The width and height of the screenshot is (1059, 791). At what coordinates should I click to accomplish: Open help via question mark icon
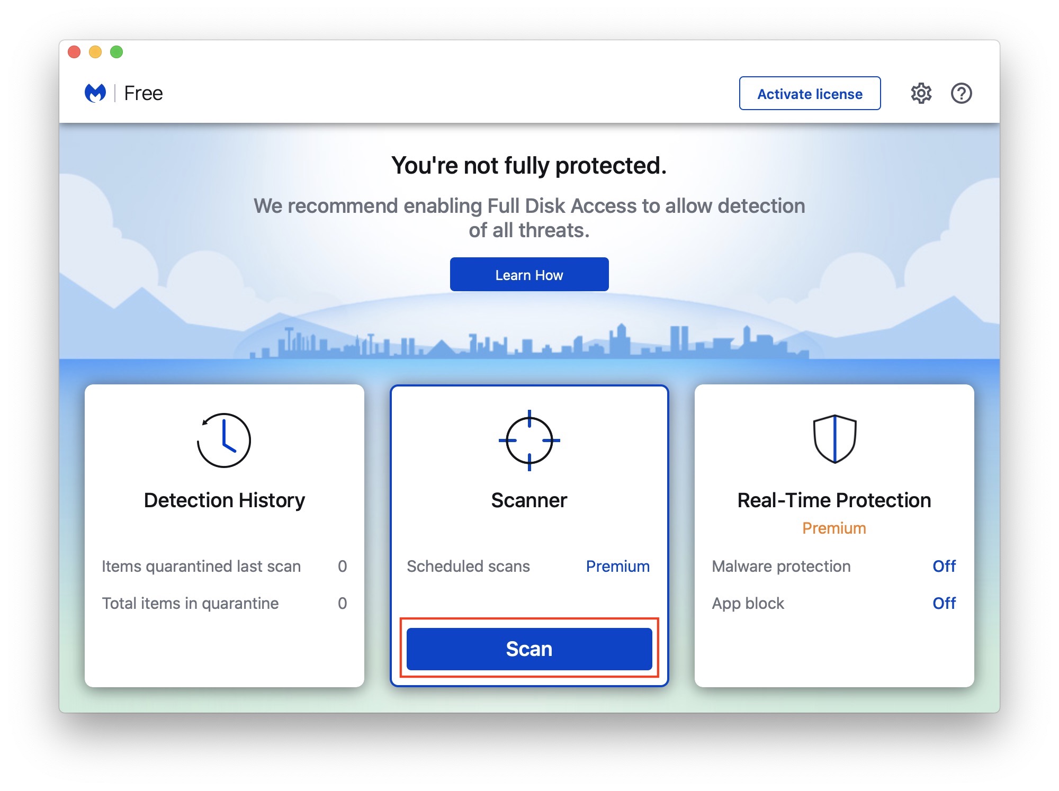click(961, 93)
